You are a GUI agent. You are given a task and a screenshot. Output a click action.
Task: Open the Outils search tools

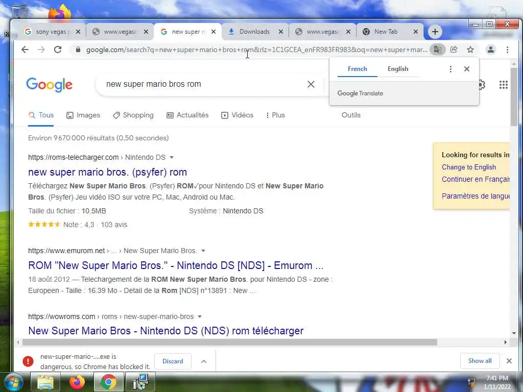351,115
